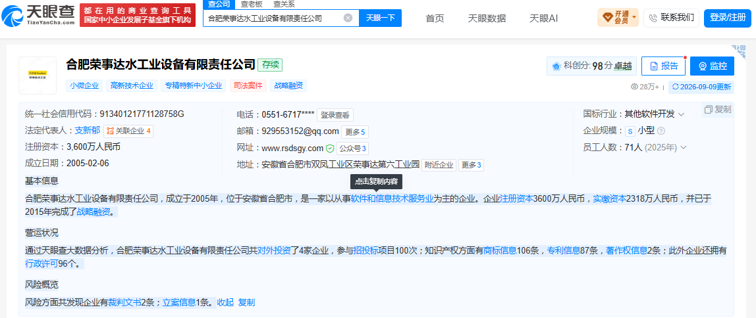Open the company logo thumbnail
The image size is (756, 318).
(x=38, y=76)
